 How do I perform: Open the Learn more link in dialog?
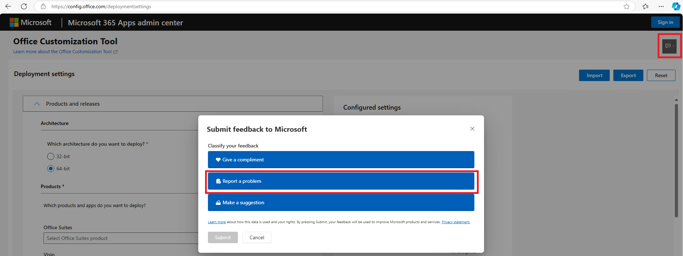coord(217,222)
